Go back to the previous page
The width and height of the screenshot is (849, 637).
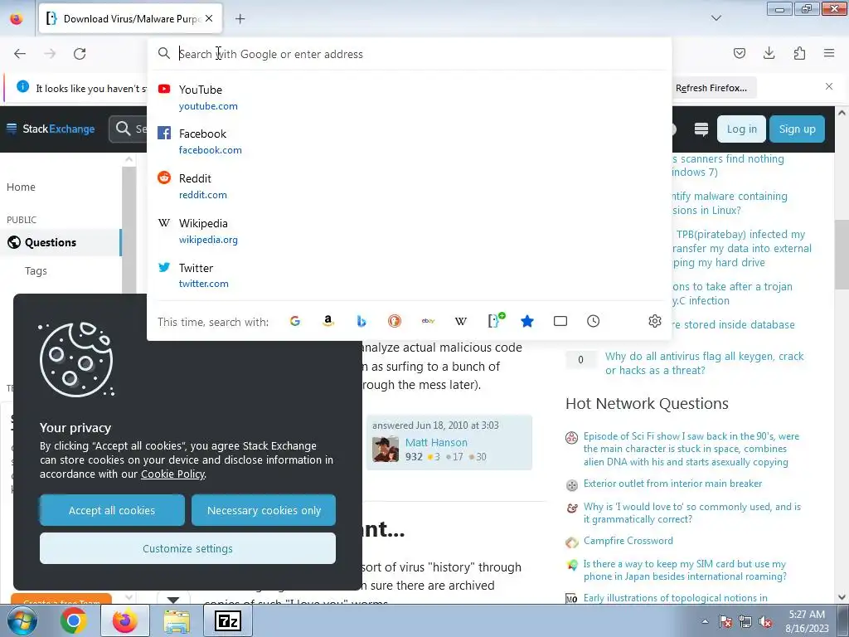click(x=20, y=54)
